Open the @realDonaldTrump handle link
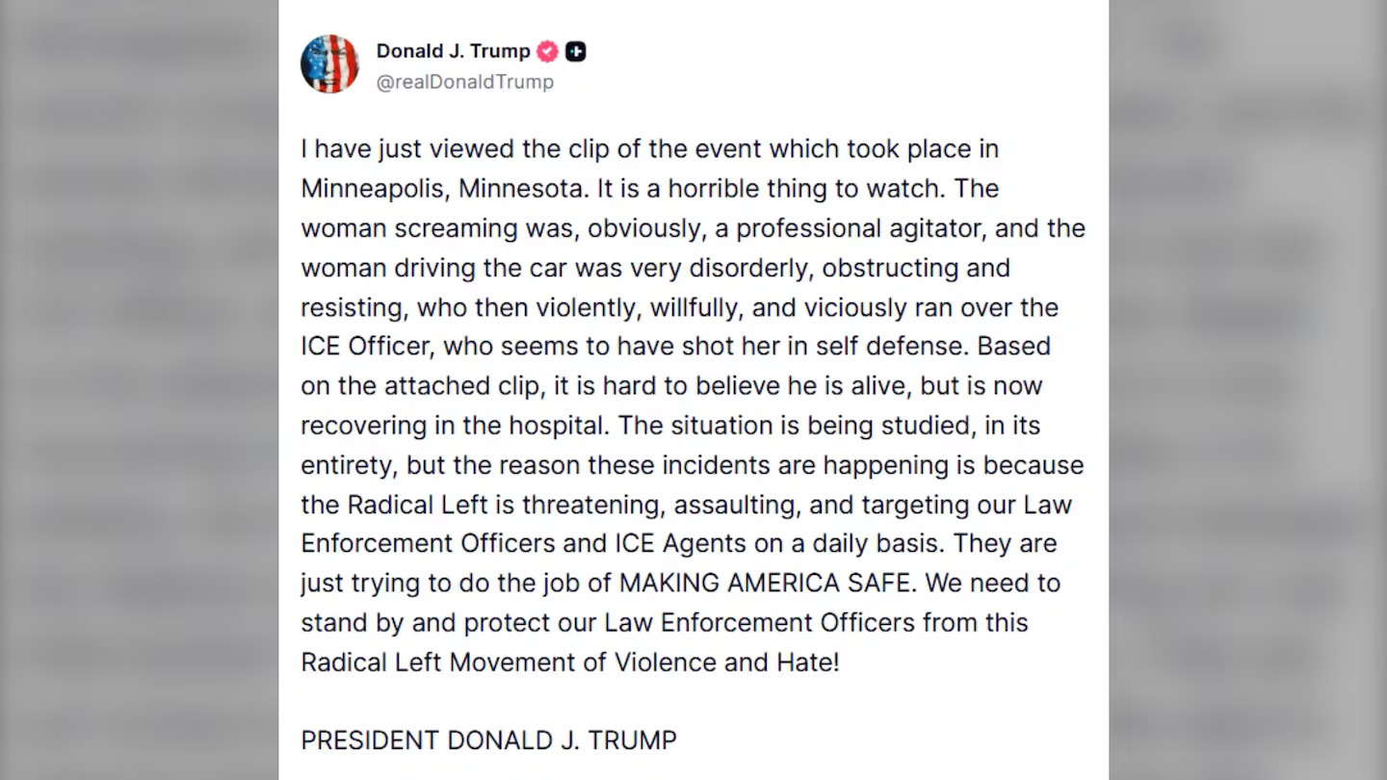The width and height of the screenshot is (1387, 780). coord(464,82)
